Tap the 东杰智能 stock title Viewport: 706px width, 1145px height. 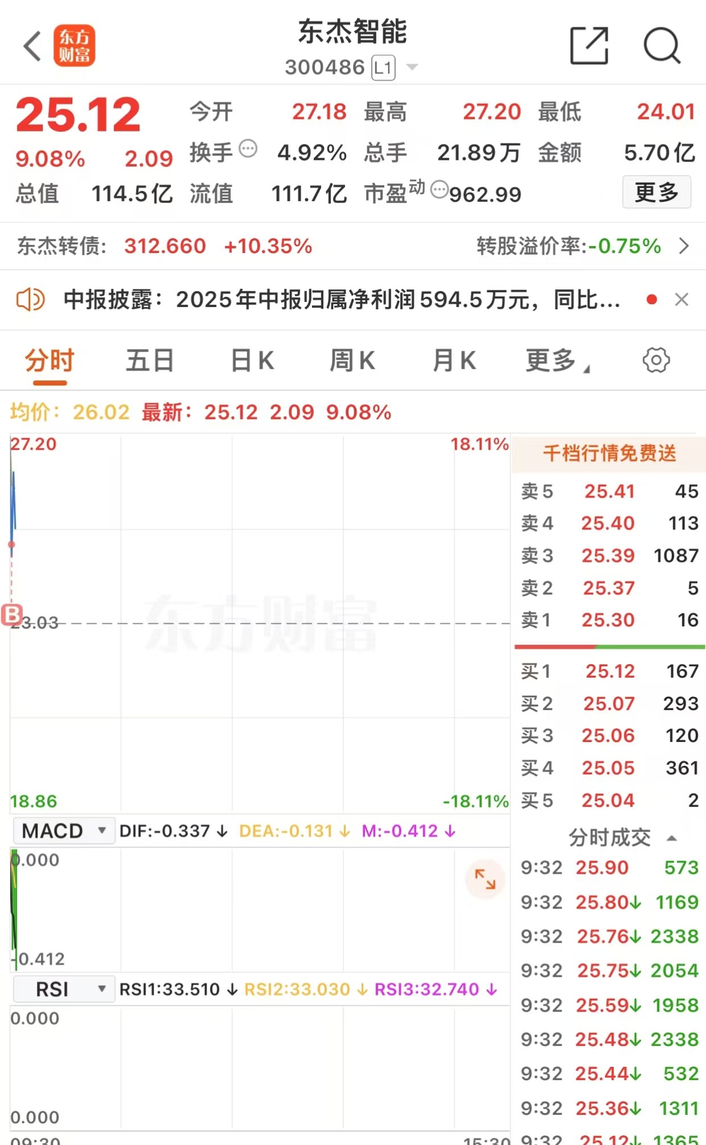coord(352,32)
